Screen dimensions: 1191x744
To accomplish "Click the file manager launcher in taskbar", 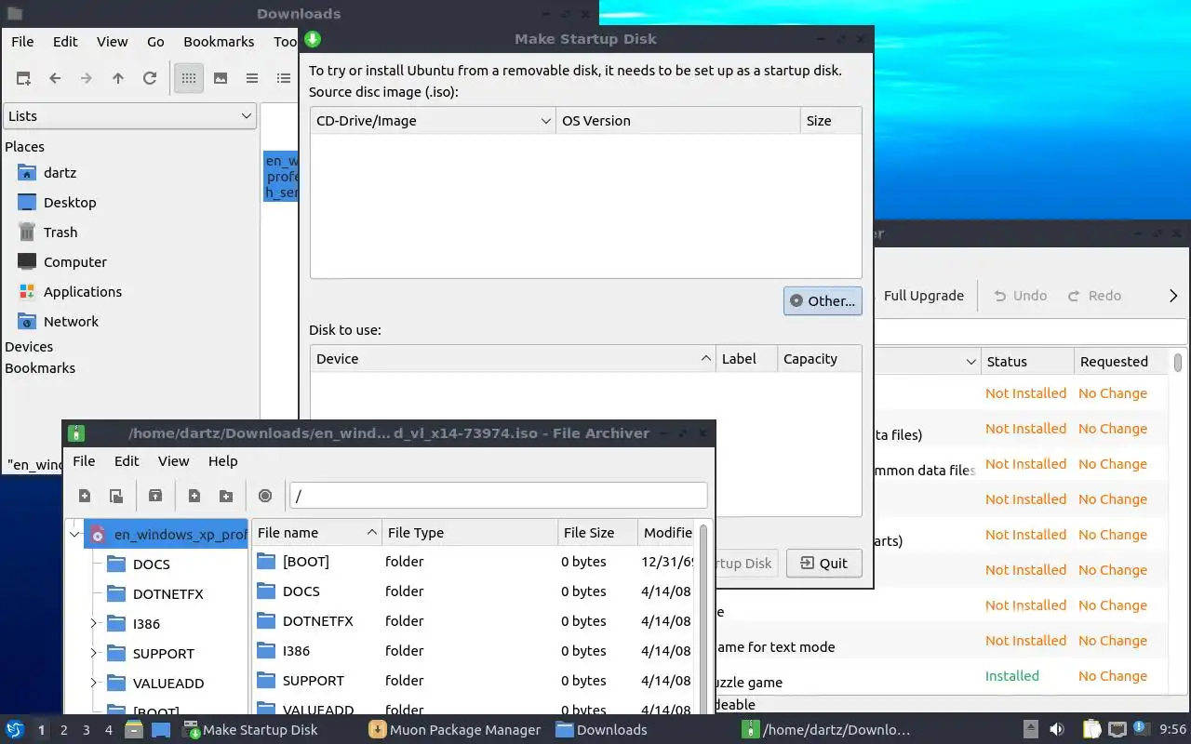I will coord(134,730).
